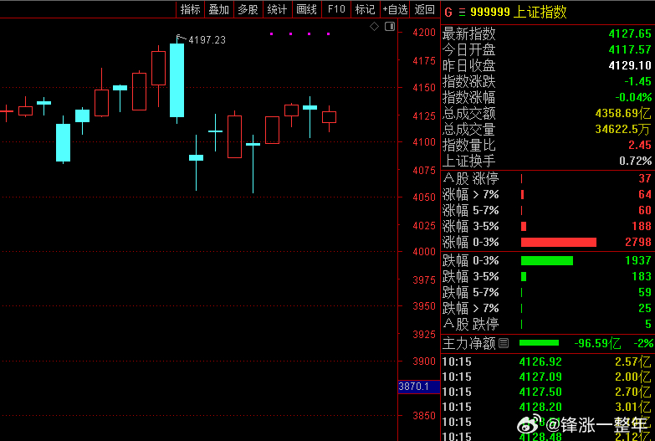The image size is (655, 441).
Task: Select the 10:15 tick at 4127.09
Action: [546, 377]
